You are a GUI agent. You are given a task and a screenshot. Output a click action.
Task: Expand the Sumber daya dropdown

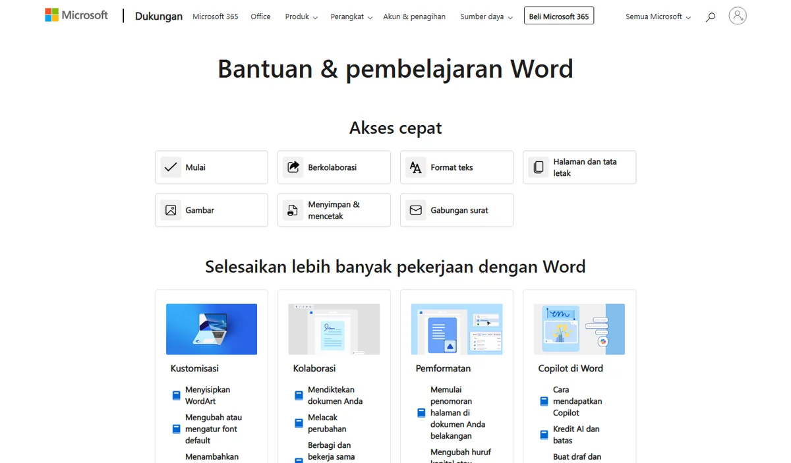486,16
